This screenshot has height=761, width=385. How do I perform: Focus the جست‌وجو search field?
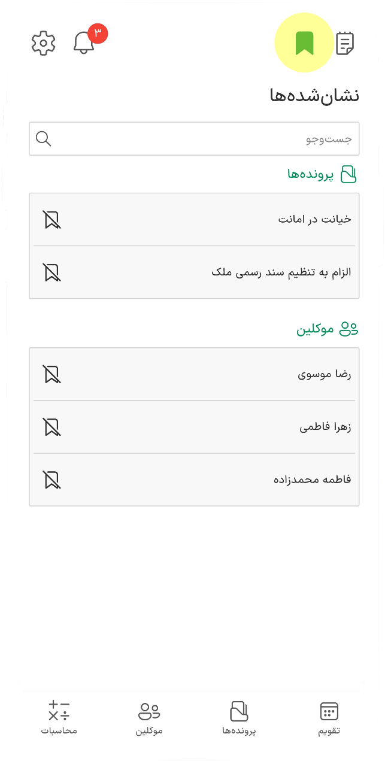194,139
